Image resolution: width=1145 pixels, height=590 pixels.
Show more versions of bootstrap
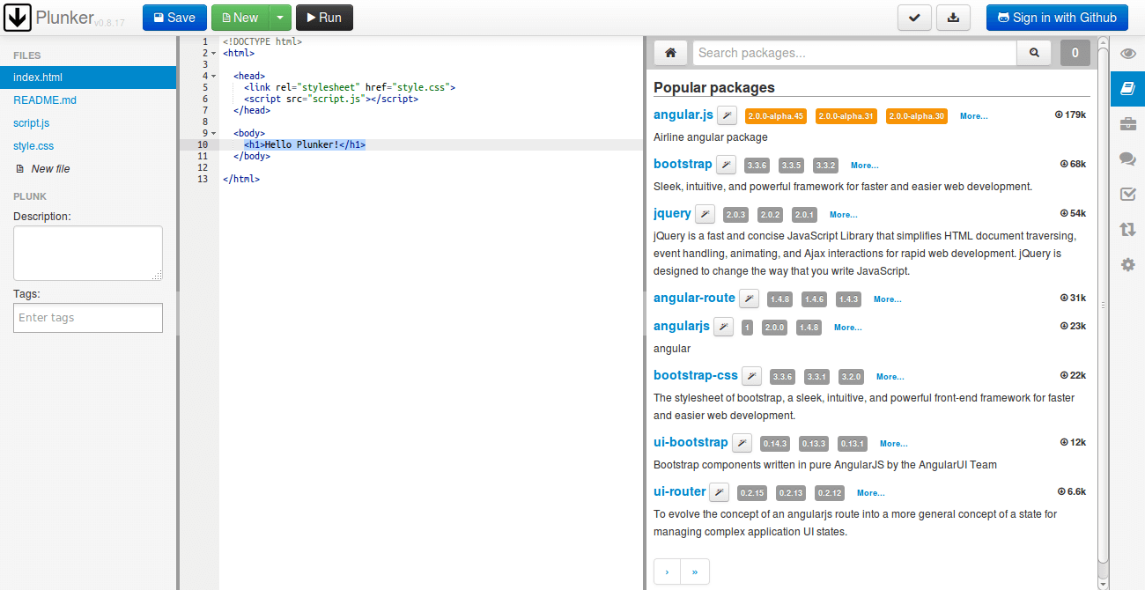pos(864,166)
